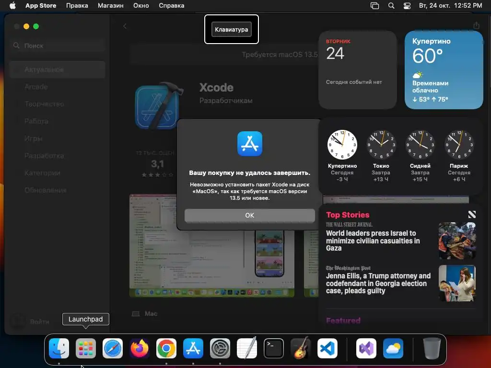The width and height of the screenshot is (491, 368).
Task: Select Разработка in the sidebar
Action: click(x=58, y=156)
